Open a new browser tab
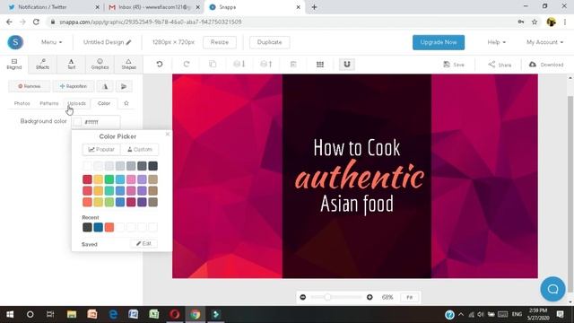574x323 pixels. (x=314, y=7)
